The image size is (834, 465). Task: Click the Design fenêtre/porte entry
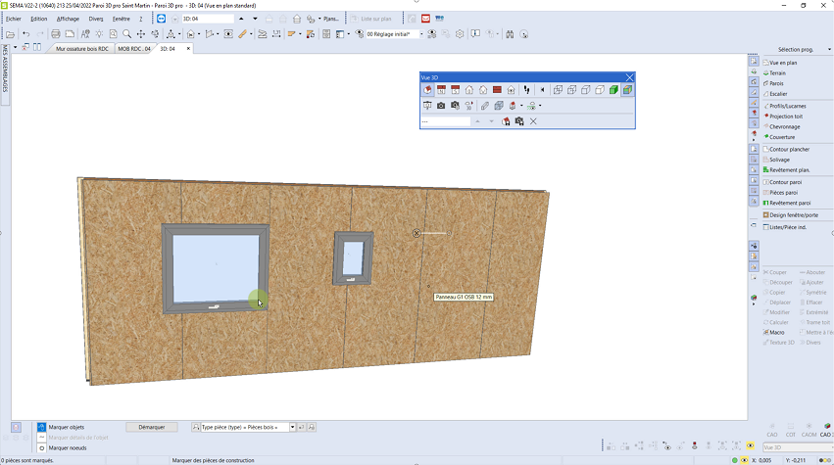[x=793, y=214]
